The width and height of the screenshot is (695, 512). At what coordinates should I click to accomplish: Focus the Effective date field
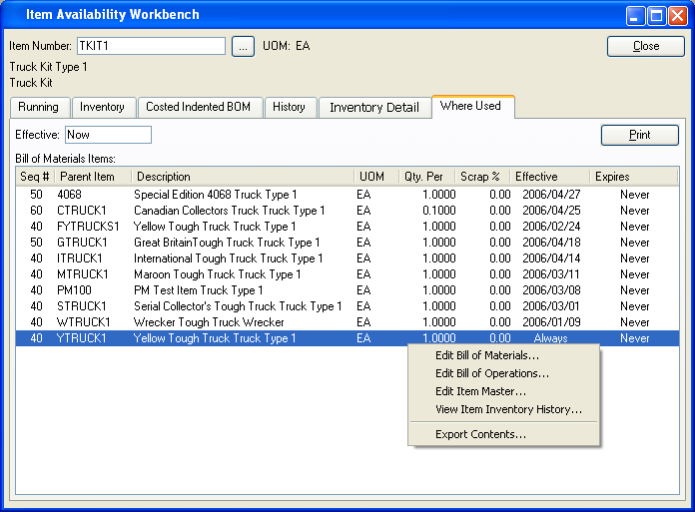coord(108,135)
